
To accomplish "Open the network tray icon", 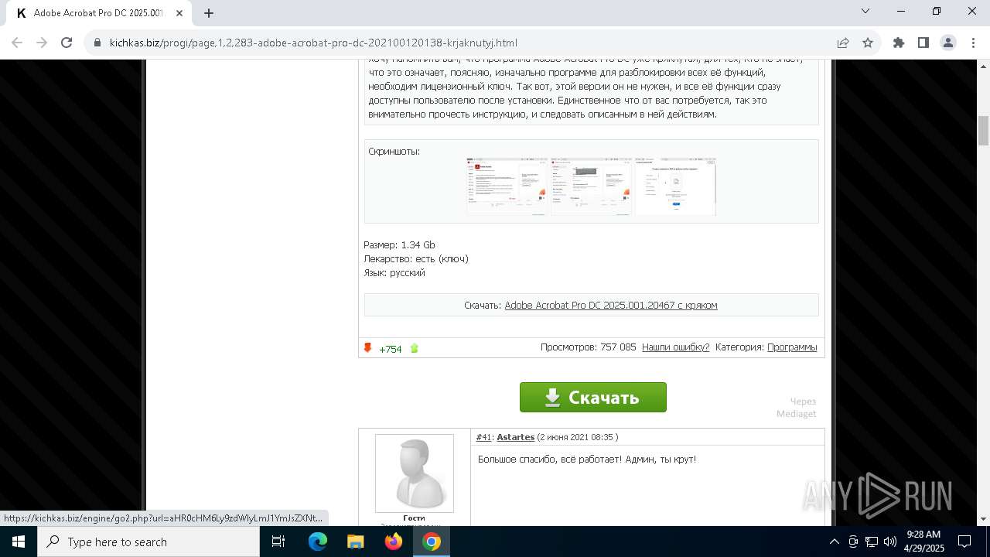I will point(872,542).
